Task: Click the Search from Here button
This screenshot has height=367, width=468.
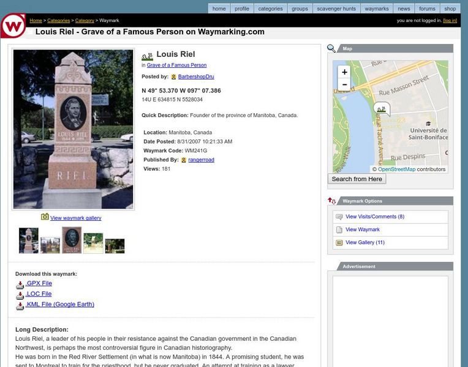Action: click(x=357, y=179)
